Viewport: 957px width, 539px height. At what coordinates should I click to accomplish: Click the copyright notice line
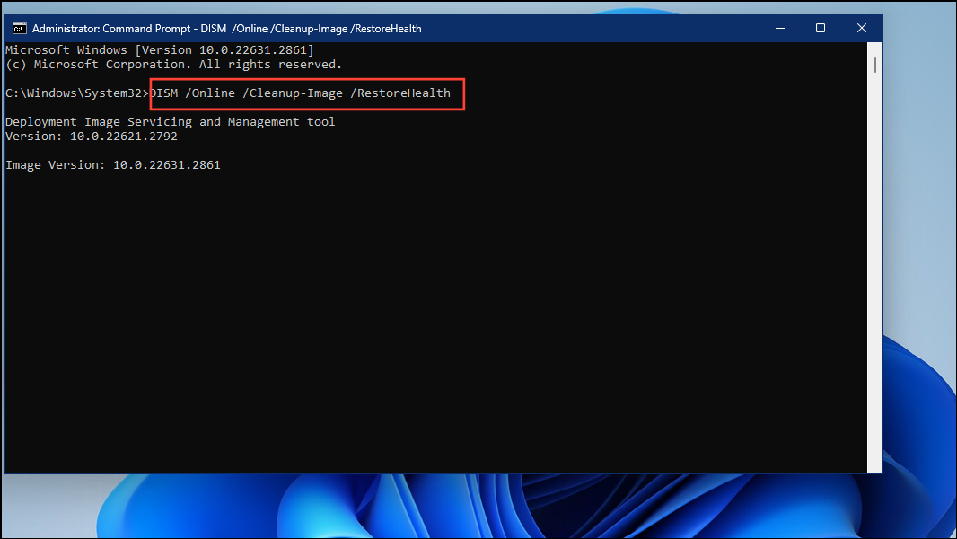click(x=171, y=64)
